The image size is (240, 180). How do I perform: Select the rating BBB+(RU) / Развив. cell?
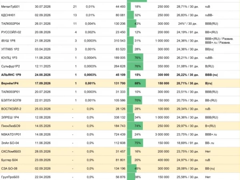pyautogui.click(x=219, y=39)
